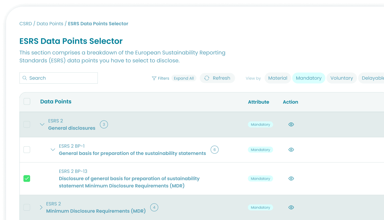Click the Minimum Disclosure Requirements (MDR) title text
384x220 pixels.
click(96, 211)
